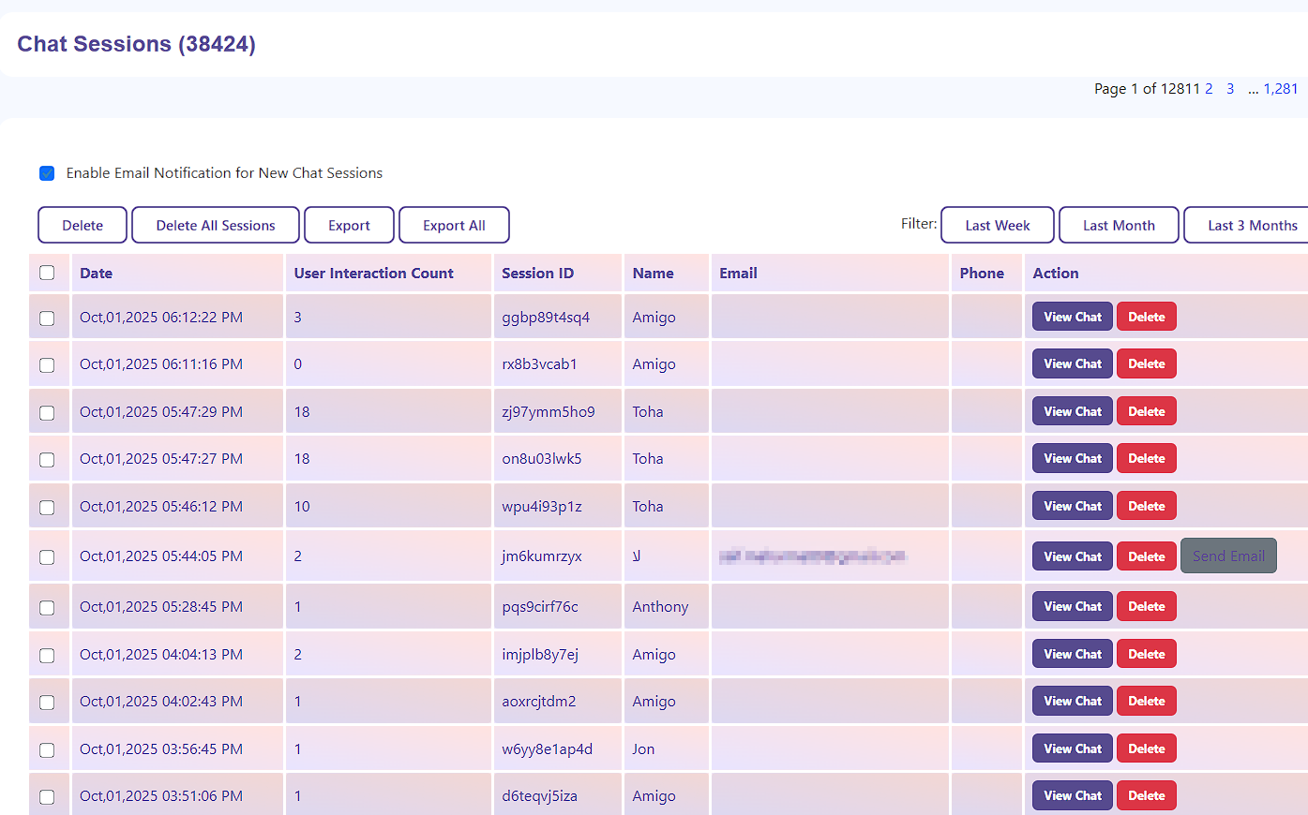
Task: Filter by Last 3 Months
Action: [1251, 225]
